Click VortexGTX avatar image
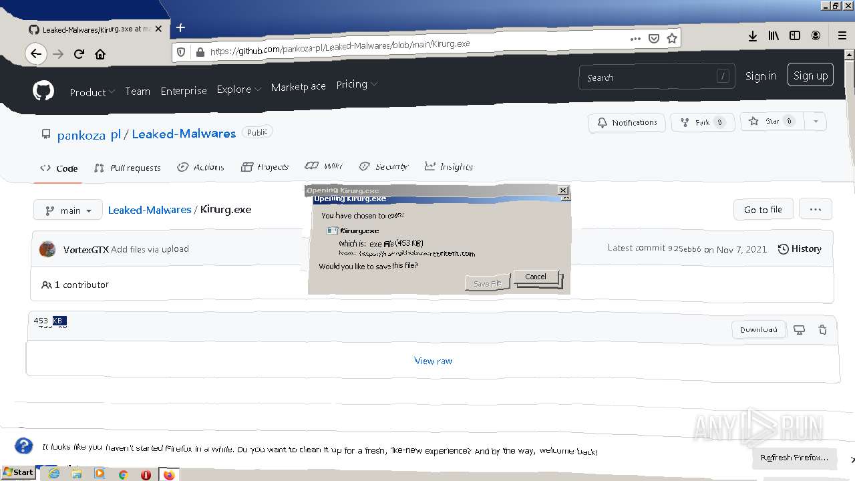 coord(47,249)
